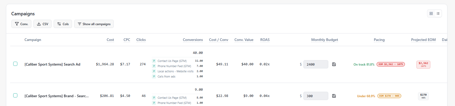The height and width of the screenshot is (106, 455).
Task: Click the $270 projected EOM box
Action: pos(423,96)
